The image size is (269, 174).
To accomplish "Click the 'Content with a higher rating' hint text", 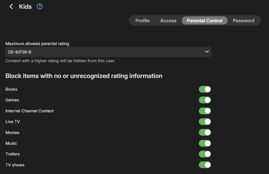I will [x=60, y=61].
